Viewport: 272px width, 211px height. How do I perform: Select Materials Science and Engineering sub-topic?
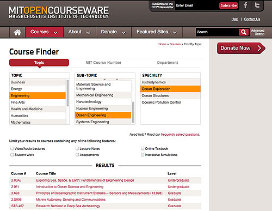point(103,86)
